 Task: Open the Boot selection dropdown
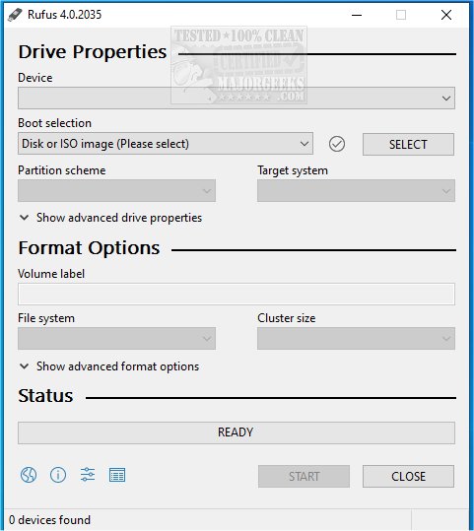(166, 144)
